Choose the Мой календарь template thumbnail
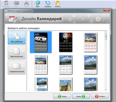Screen dimensions: 116x102 tap(41, 65)
